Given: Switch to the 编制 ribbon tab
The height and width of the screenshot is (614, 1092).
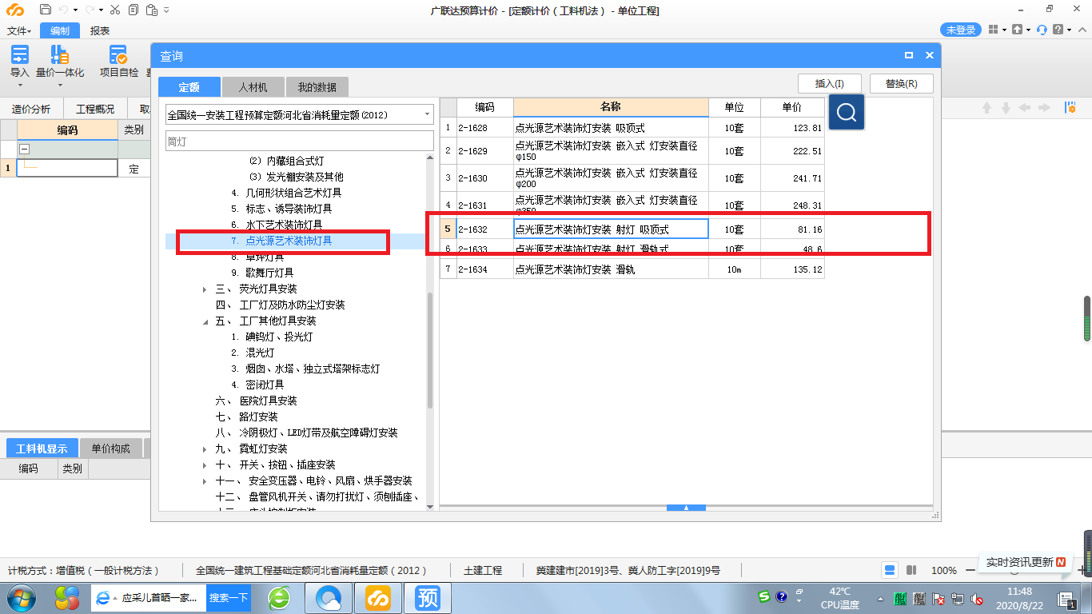Looking at the screenshot, I should point(60,30).
